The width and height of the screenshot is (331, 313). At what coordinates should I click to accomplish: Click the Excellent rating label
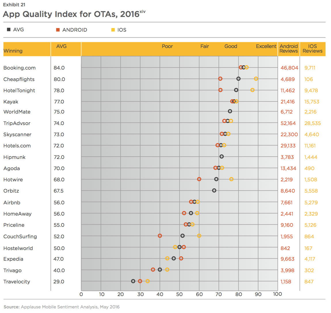(x=266, y=46)
